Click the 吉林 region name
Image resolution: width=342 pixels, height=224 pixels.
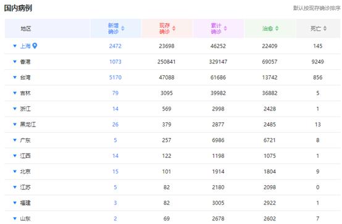pyautogui.click(x=25, y=93)
